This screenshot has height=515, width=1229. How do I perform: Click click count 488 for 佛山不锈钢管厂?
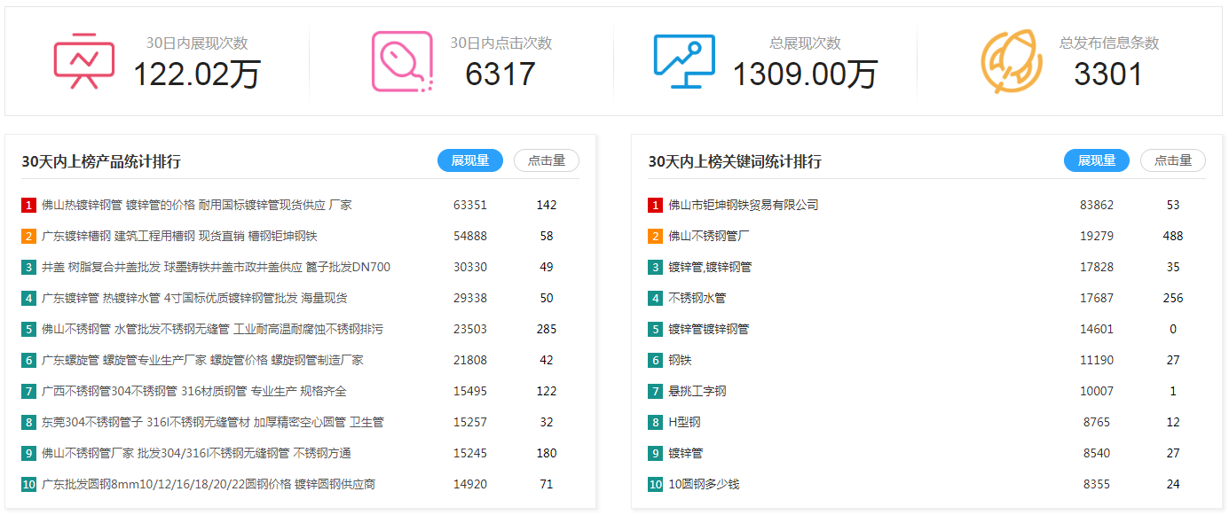(1173, 236)
